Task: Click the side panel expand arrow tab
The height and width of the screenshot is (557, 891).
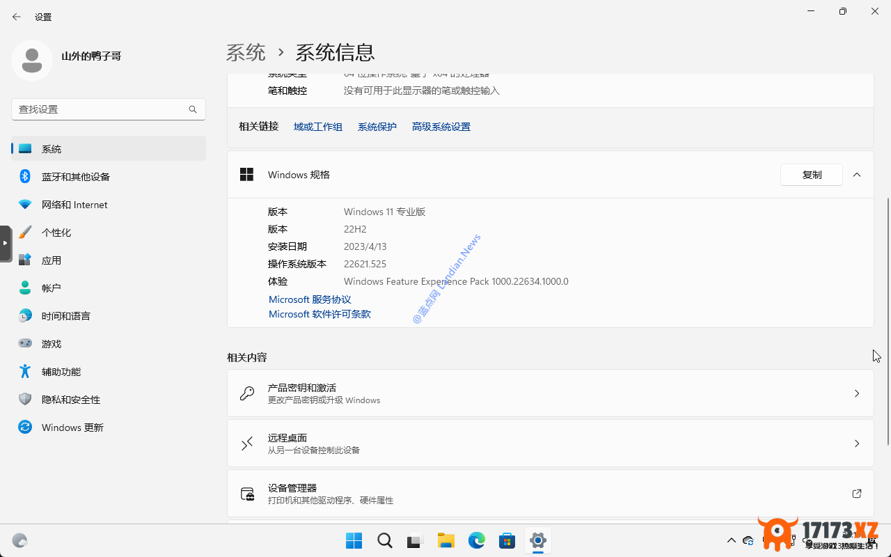Action: [6, 243]
